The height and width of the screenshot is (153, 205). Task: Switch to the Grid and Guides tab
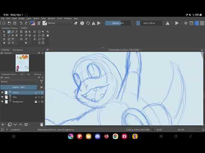coord(38,74)
